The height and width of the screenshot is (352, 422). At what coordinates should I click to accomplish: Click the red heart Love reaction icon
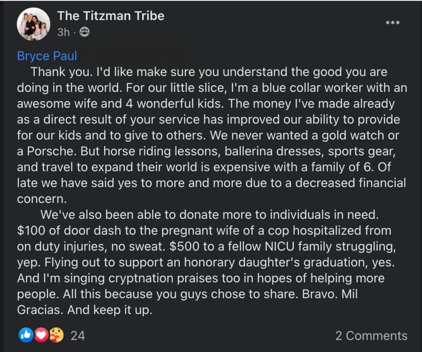point(41,335)
